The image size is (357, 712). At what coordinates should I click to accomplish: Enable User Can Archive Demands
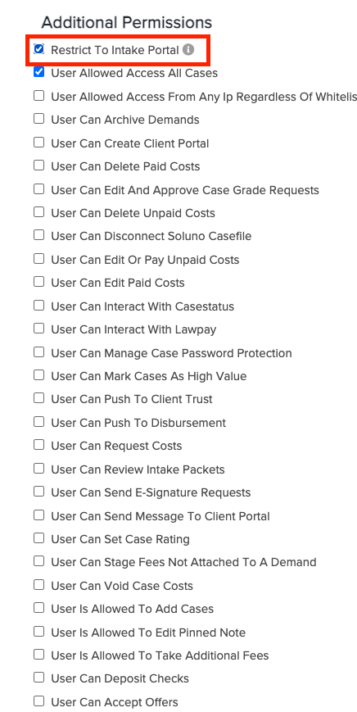pos(39,119)
